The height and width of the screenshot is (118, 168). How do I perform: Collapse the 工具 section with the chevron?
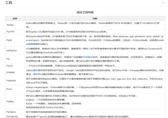point(163,3)
